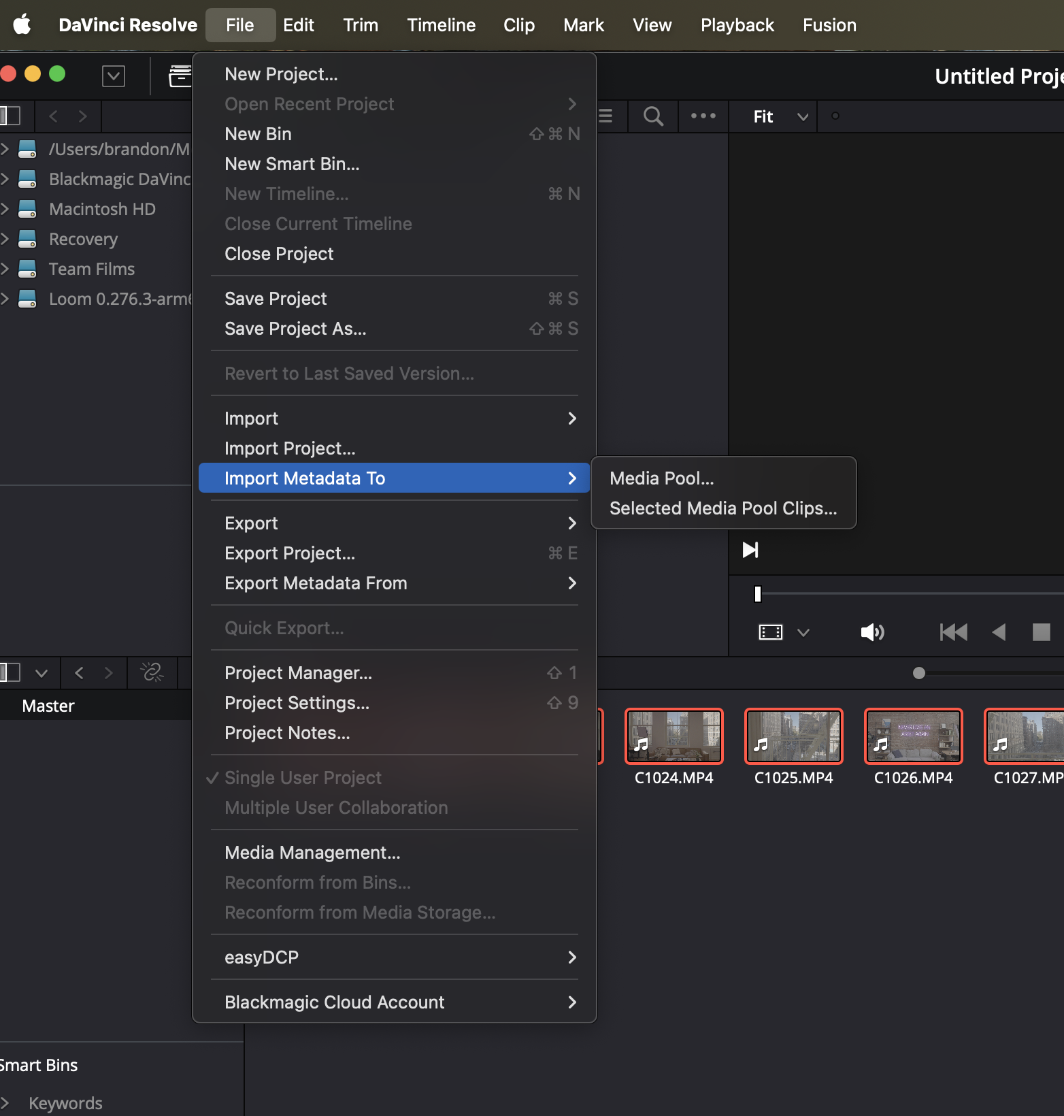
Task: Expand the Macintosh HD volume
Action: pyautogui.click(x=5, y=209)
